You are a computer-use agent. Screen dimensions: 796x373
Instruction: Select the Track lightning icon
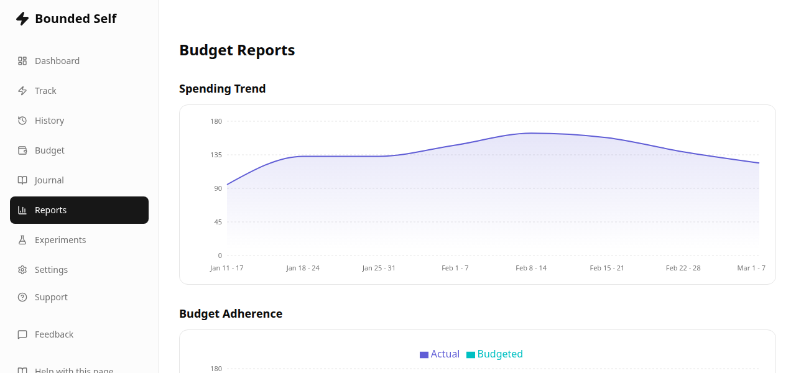click(22, 90)
